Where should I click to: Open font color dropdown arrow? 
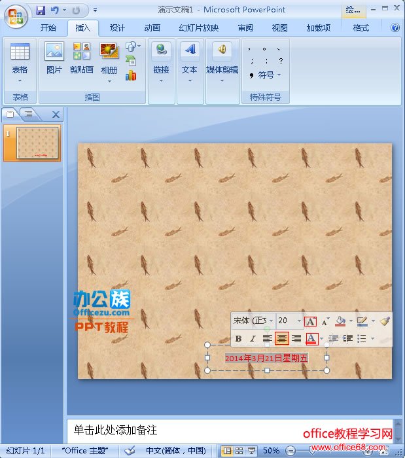[321, 339]
